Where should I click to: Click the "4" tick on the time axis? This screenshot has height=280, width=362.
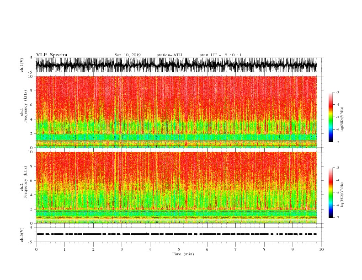coord(150,249)
